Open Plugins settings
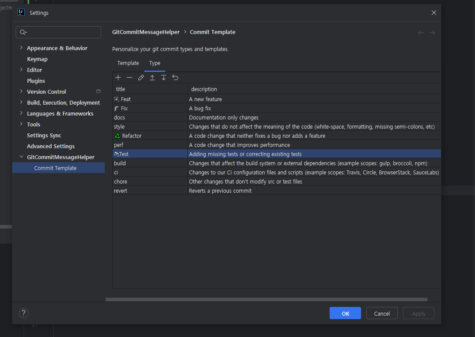This screenshot has width=475, height=337. click(36, 81)
